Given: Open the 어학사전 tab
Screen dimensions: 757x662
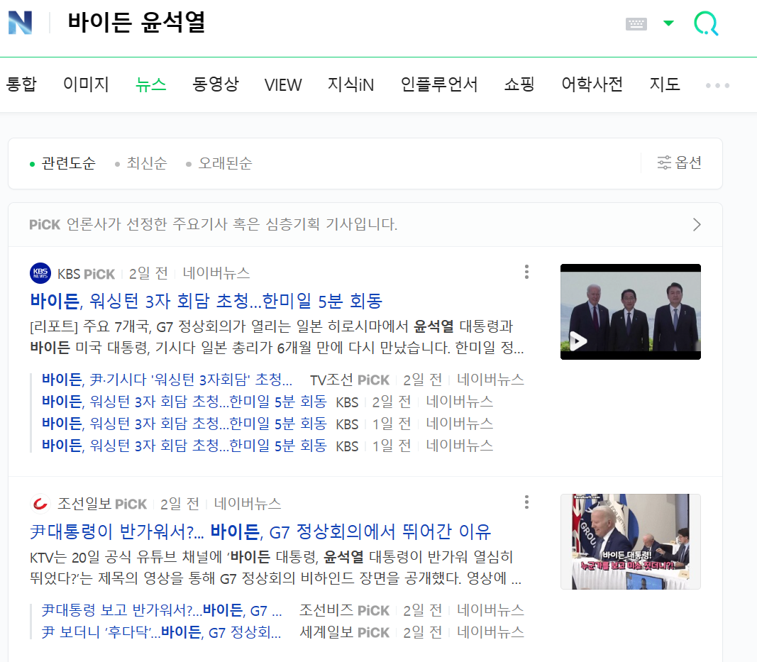Looking at the screenshot, I should [592, 84].
